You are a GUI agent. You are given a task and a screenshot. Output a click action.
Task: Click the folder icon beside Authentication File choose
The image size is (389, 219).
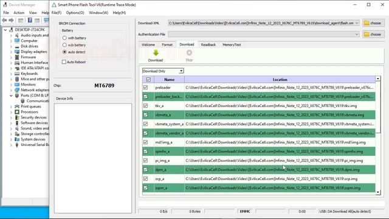point(367,34)
